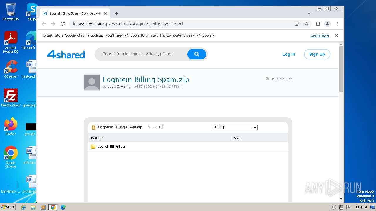Click the Logmein Billing Spam.zip title
The width and height of the screenshot is (376, 211).
146,79
